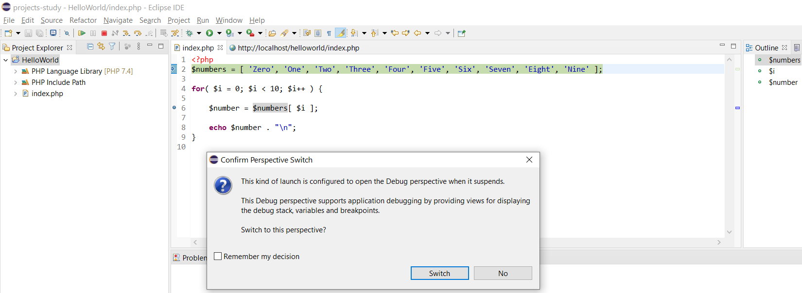Click the green Run launch icon
802x293 pixels.
click(209, 33)
